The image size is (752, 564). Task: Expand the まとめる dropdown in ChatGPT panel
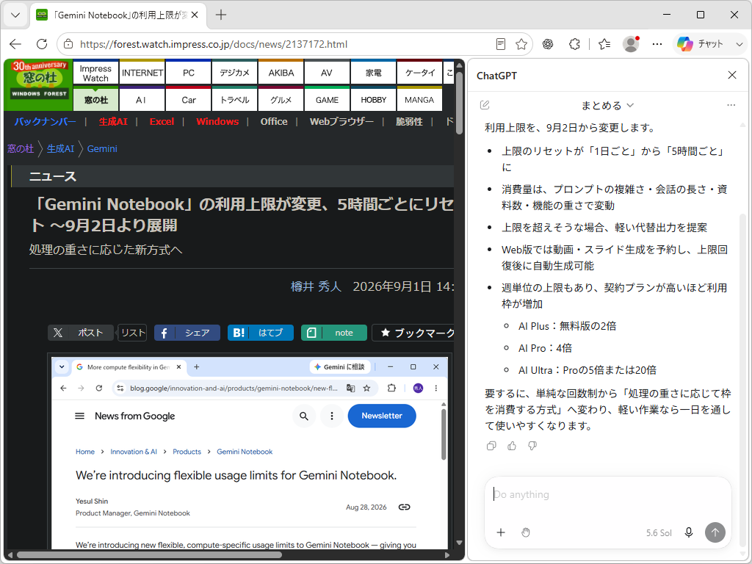click(607, 106)
